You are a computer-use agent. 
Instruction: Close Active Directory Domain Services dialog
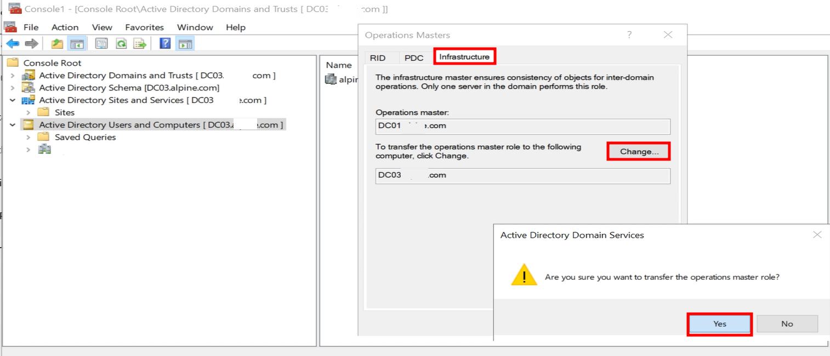tap(817, 234)
